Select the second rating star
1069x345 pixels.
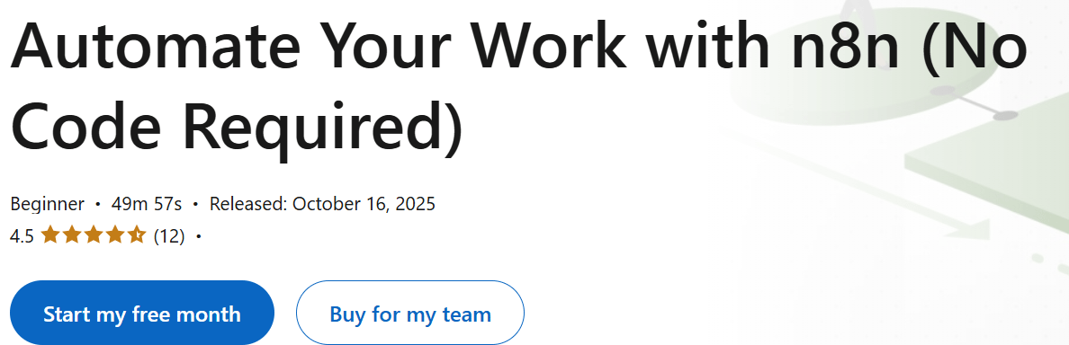point(71,235)
